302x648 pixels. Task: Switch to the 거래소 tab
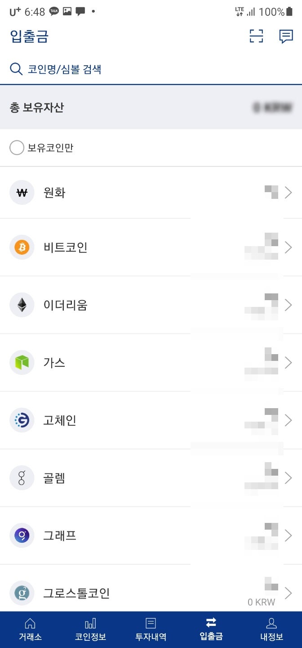(30, 629)
